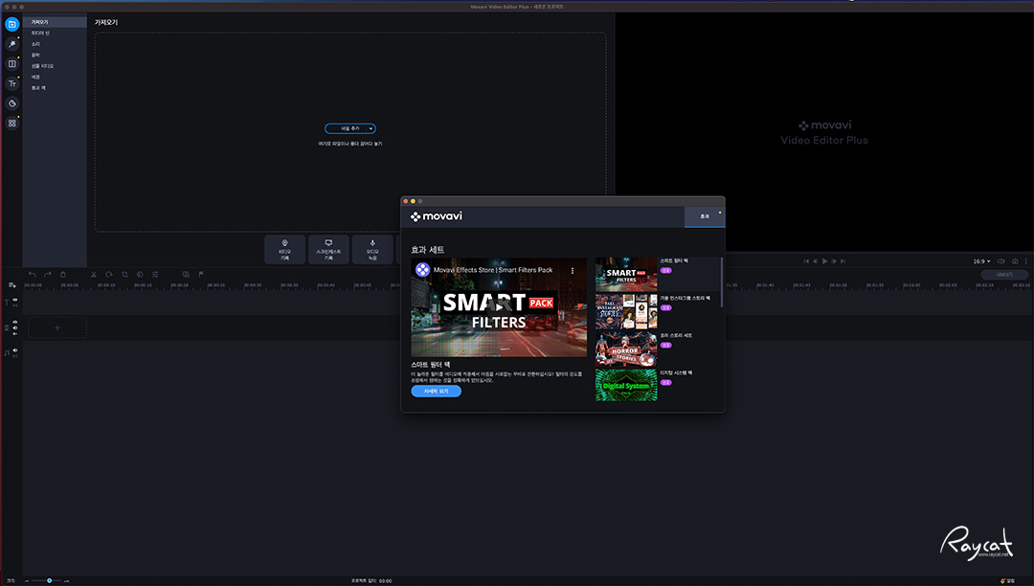
Task: Toggle video track visibility eye
Action: pos(15,323)
